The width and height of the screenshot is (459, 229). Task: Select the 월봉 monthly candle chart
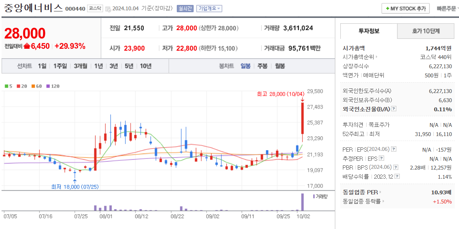[x=280, y=66]
